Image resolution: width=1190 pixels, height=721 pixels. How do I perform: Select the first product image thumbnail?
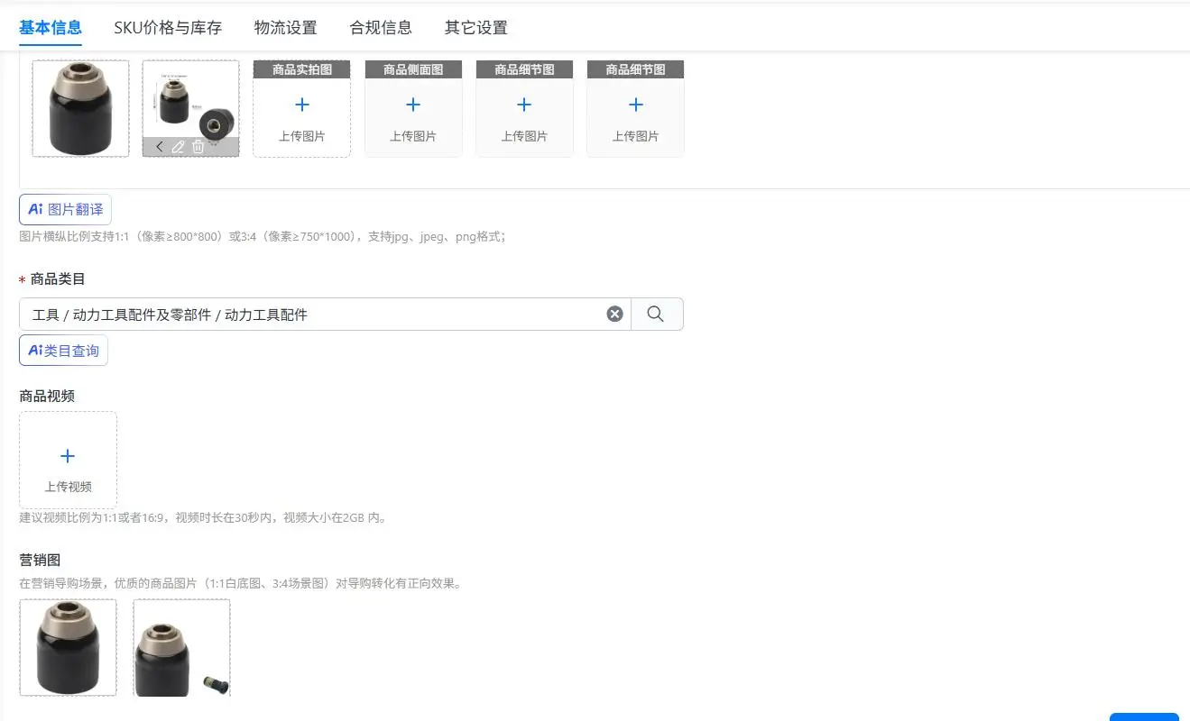(80, 109)
